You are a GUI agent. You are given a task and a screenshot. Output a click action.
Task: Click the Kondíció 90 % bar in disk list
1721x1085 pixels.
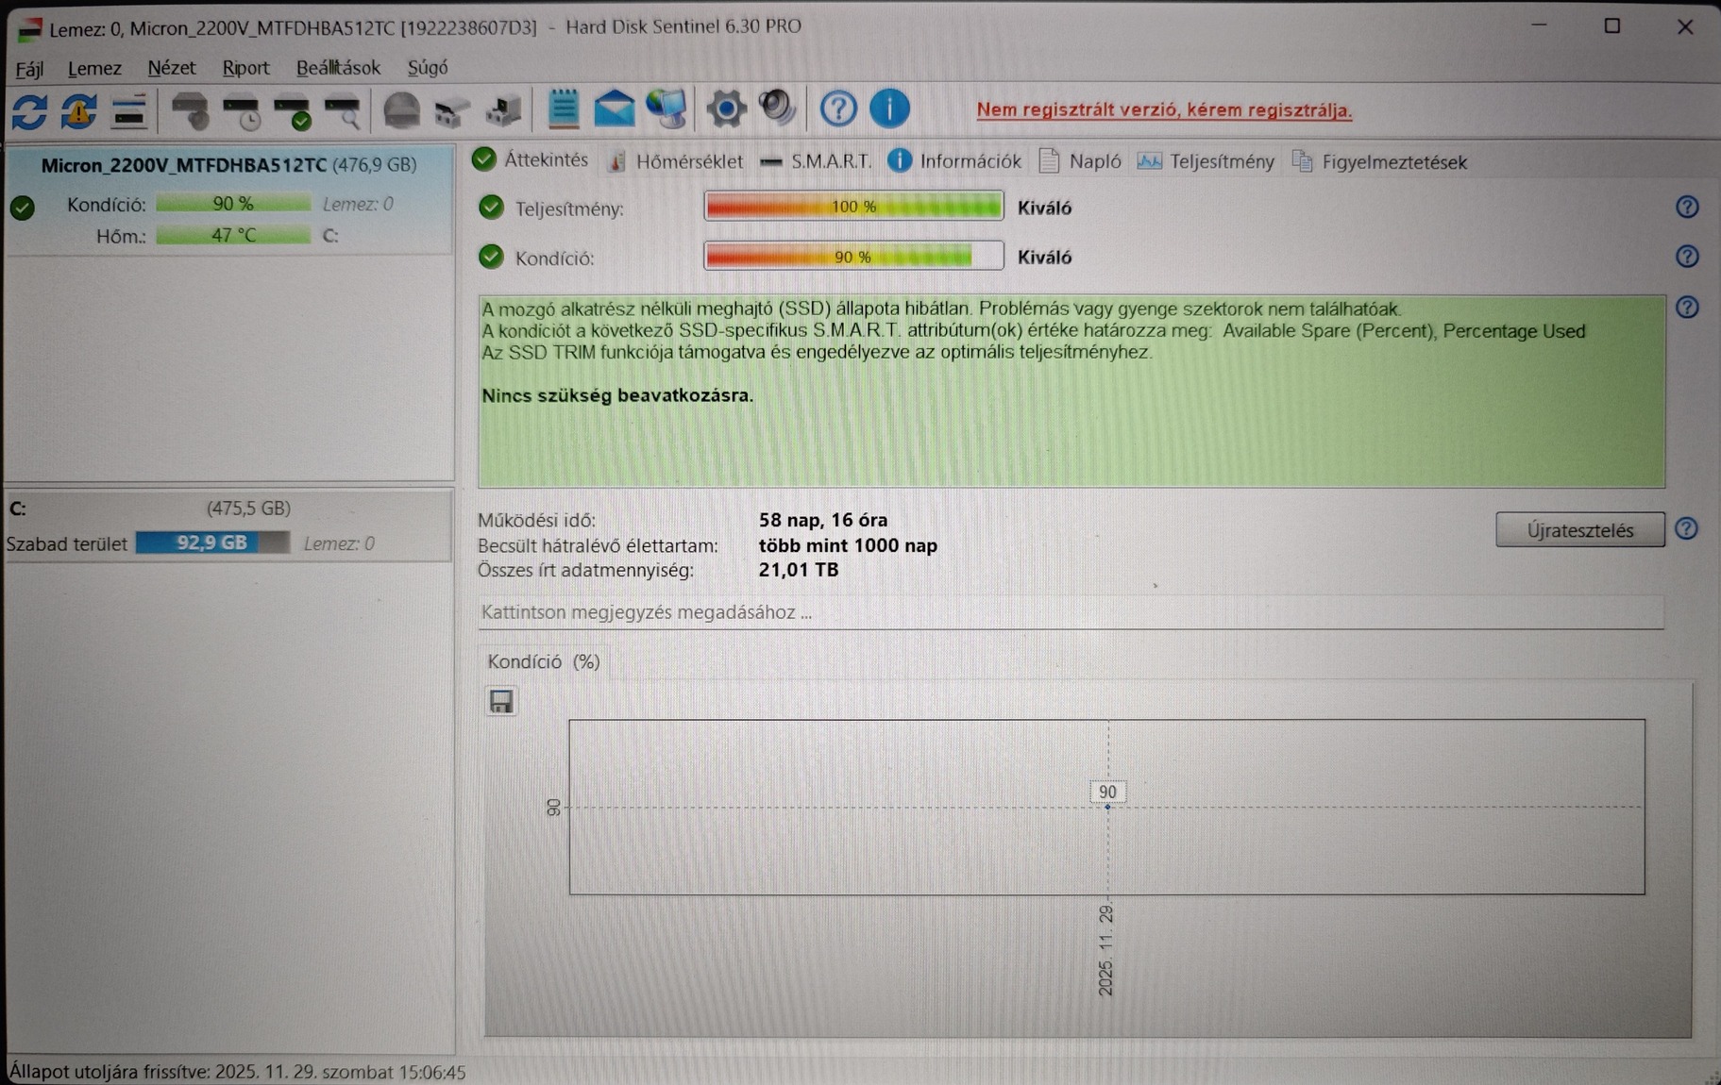pyautogui.click(x=233, y=204)
